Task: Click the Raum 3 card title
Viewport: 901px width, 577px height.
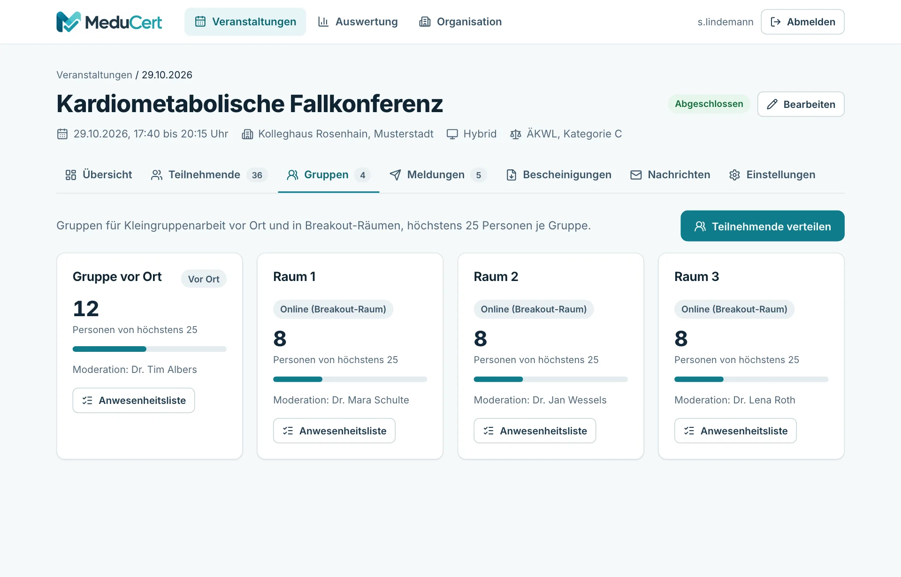Action: [x=696, y=277]
